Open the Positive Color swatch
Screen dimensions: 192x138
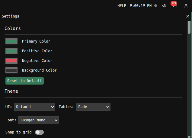[11, 51]
